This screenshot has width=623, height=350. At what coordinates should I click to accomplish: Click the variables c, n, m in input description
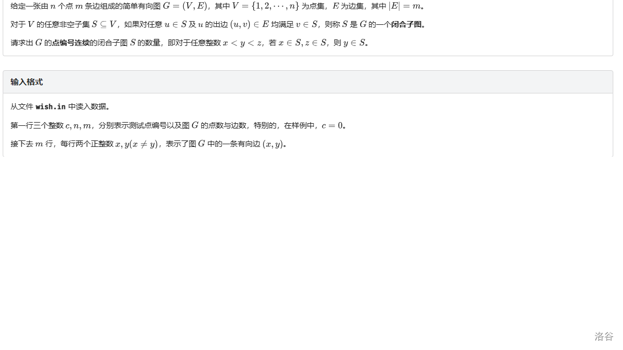point(78,126)
